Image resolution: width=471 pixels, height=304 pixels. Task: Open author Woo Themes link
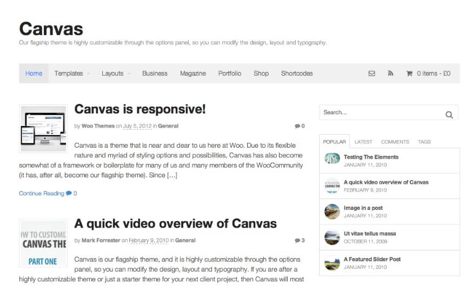coord(98,126)
